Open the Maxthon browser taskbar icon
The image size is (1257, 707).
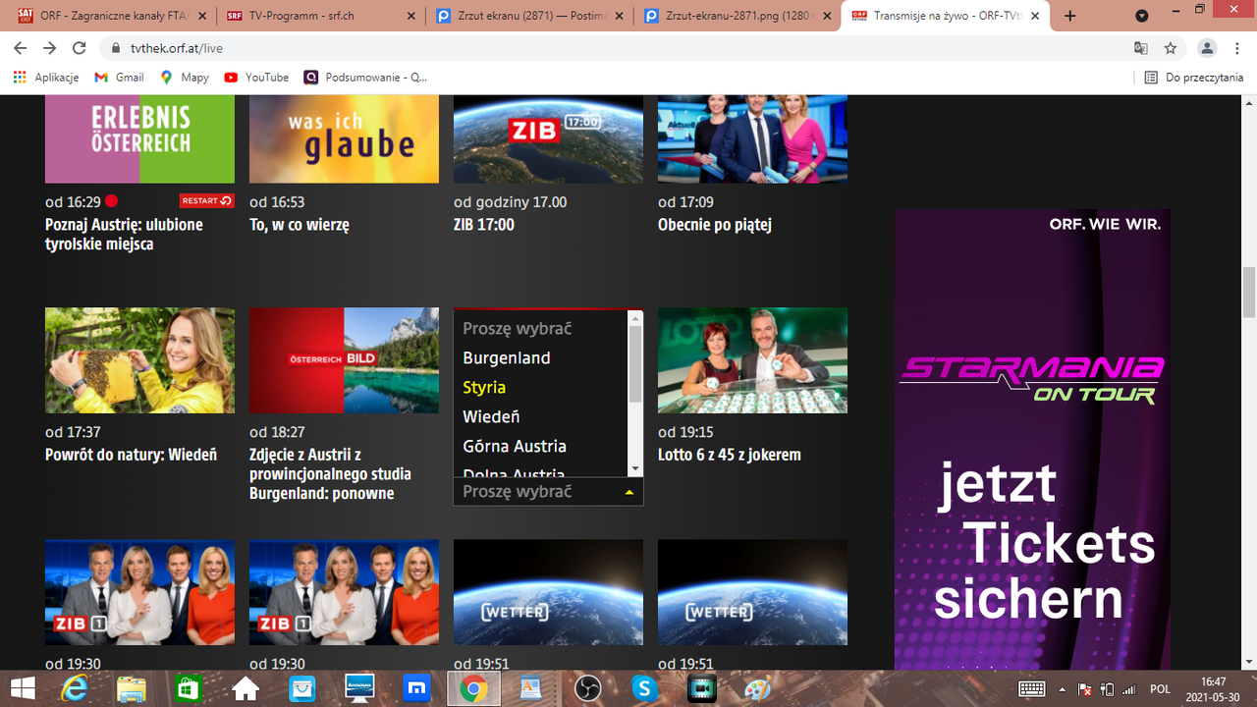click(415, 688)
